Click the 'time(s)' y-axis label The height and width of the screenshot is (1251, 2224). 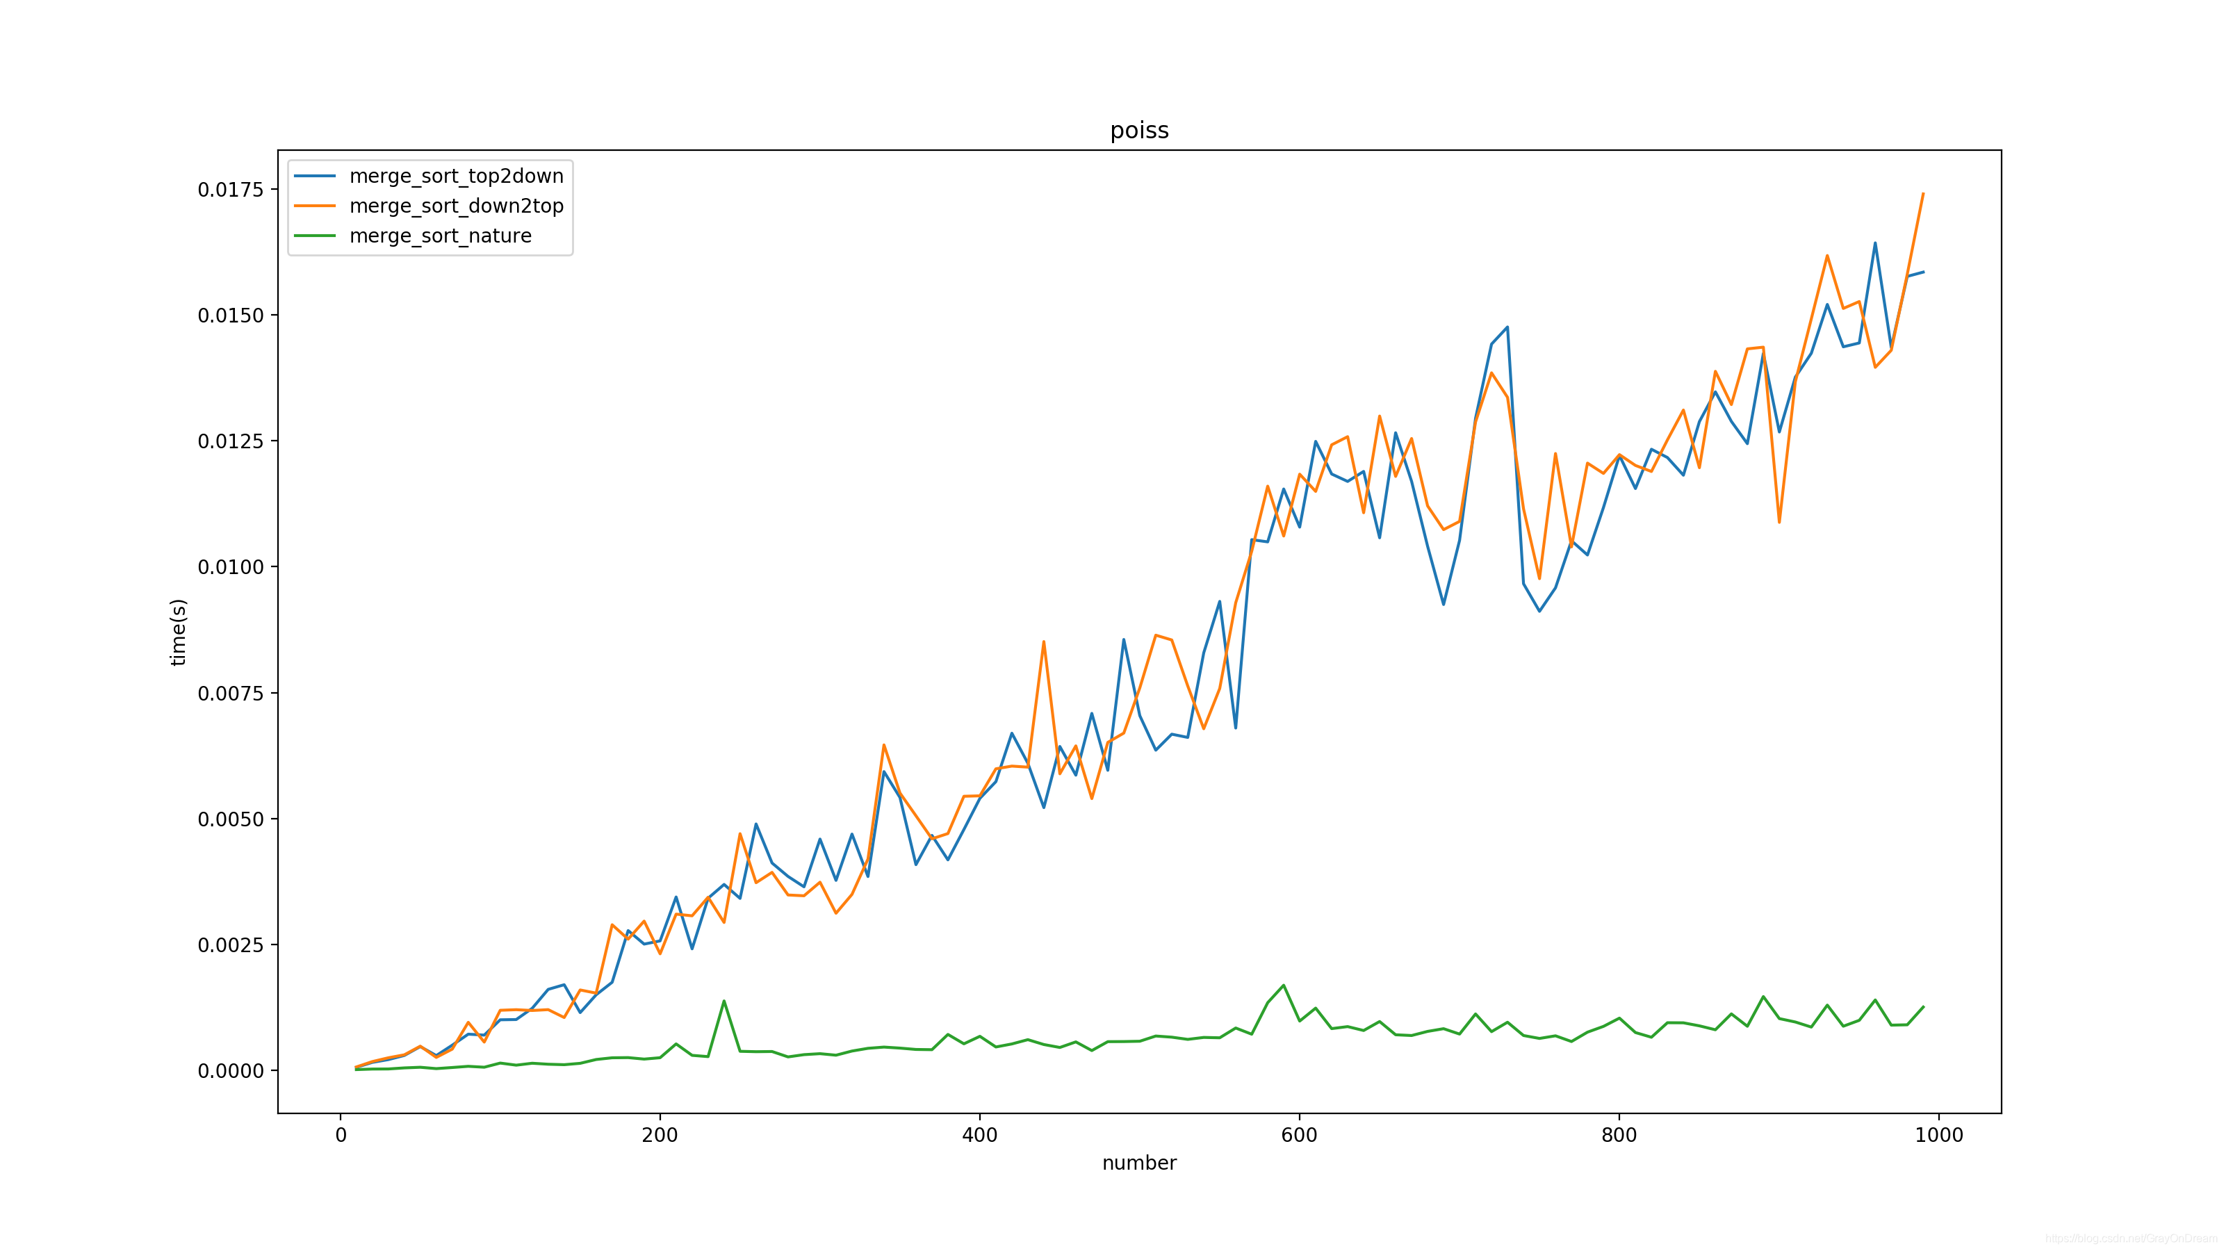[x=178, y=632]
